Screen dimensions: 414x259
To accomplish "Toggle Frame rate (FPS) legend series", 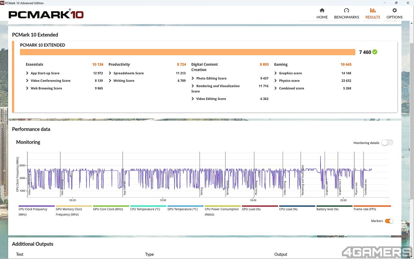I will (372, 209).
